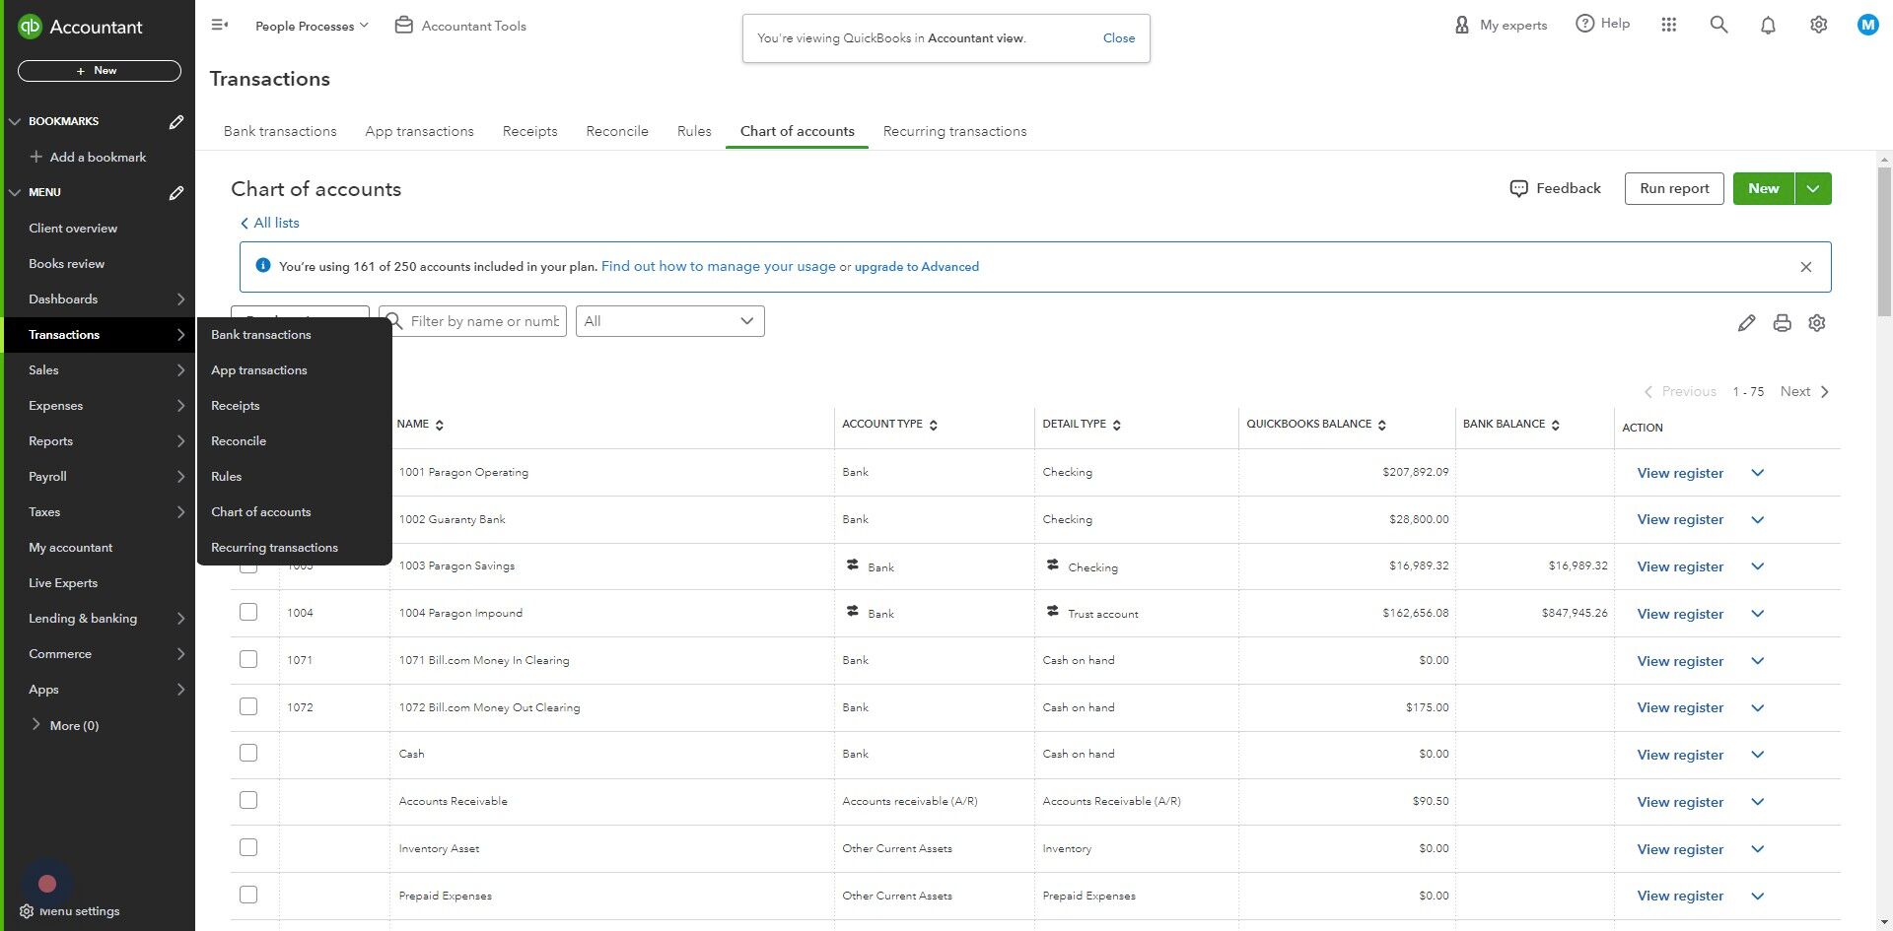This screenshot has width=1893, height=931.
Task: Sort by Name column arrows
Action: pyautogui.click(x=440, y=425)
